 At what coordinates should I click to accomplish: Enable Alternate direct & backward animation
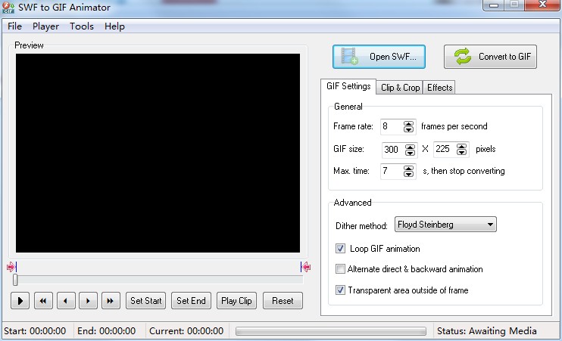(340, 269)
